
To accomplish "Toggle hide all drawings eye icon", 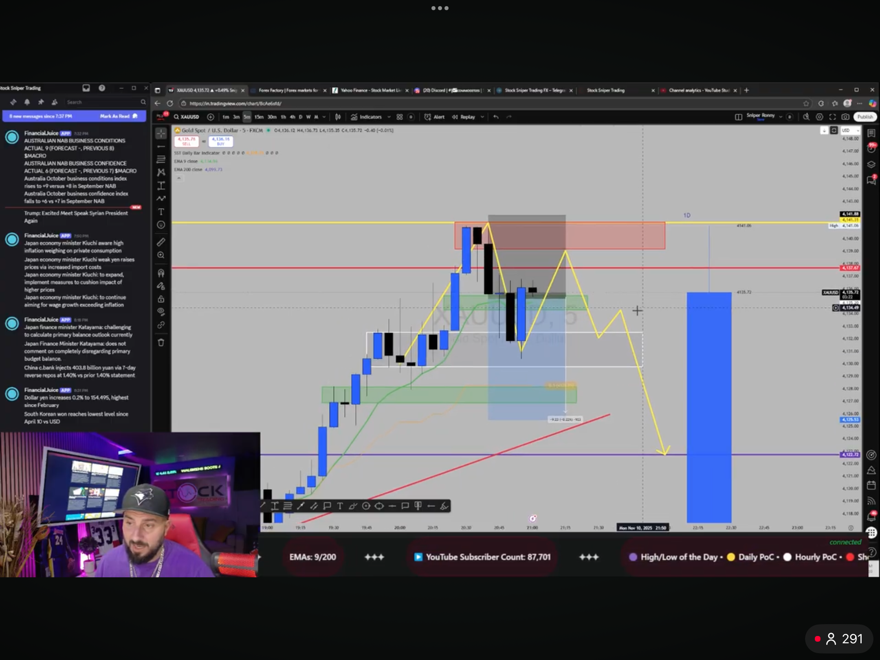I will (x=161, y=312).
